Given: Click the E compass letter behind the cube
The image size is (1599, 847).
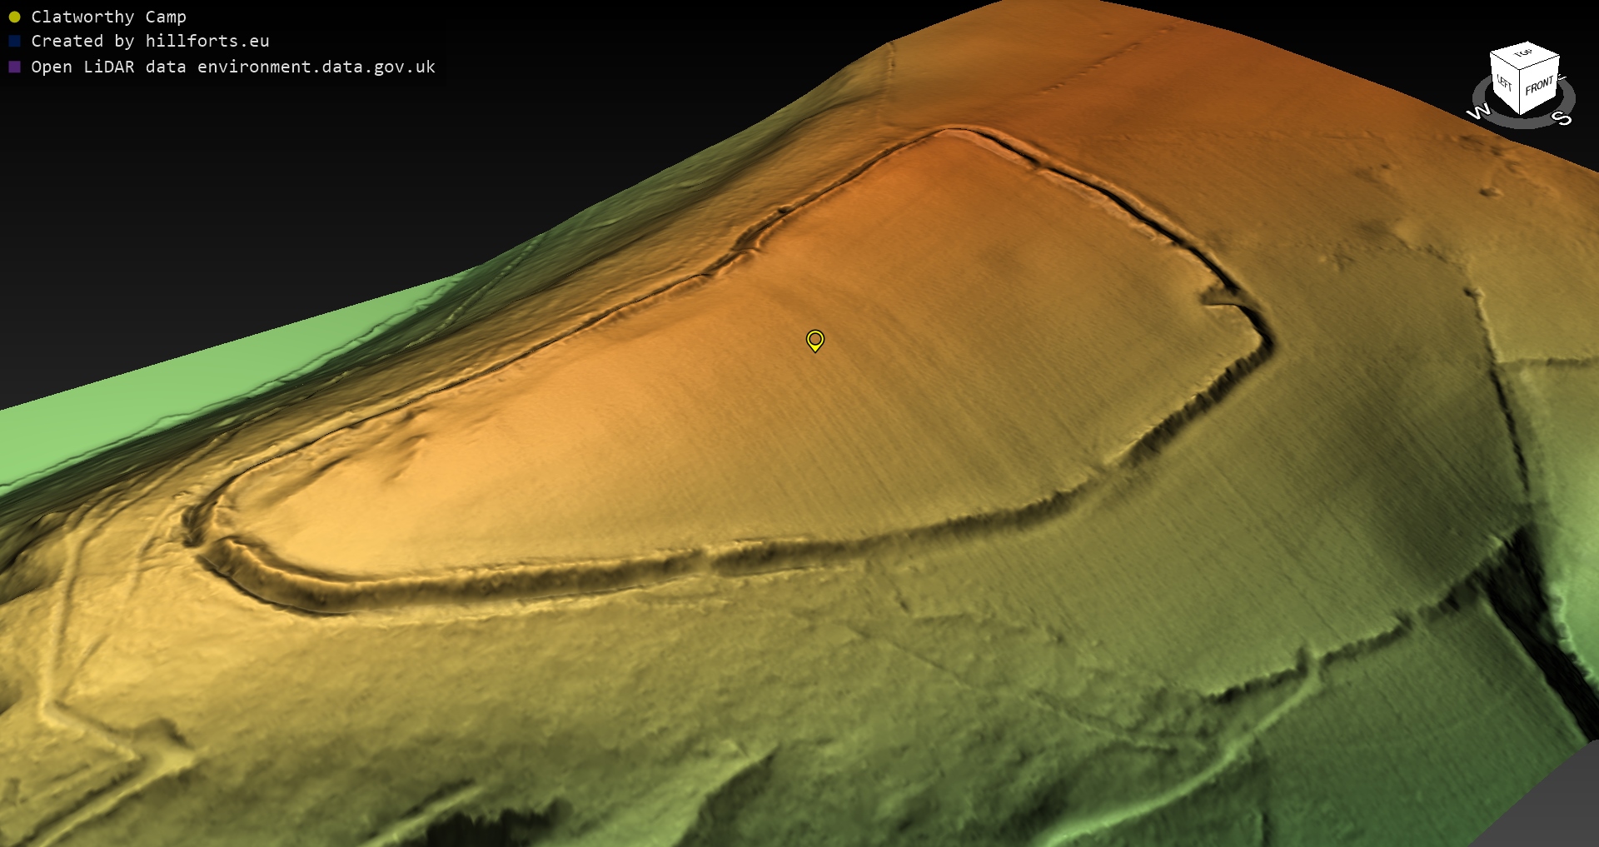Looking at the screenshot, I should (1562, 78).
